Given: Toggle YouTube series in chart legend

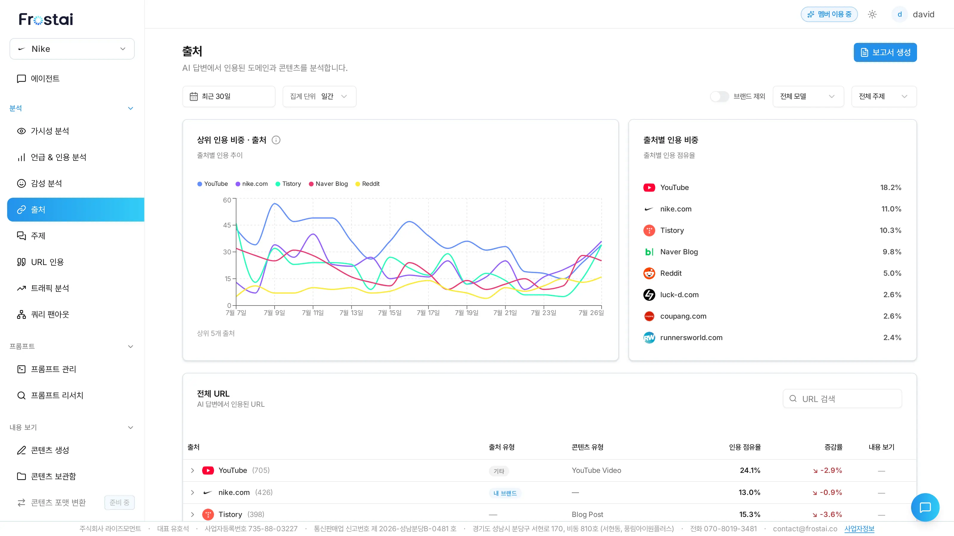Looking at the screenshot, I should (213, 184).
